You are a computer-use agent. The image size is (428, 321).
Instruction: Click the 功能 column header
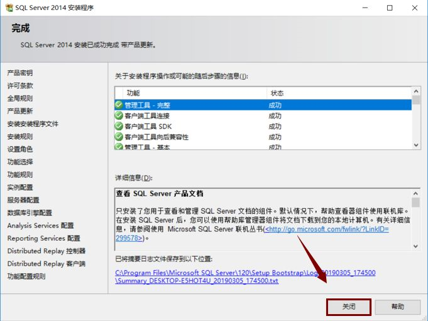[x=195, y=93]
